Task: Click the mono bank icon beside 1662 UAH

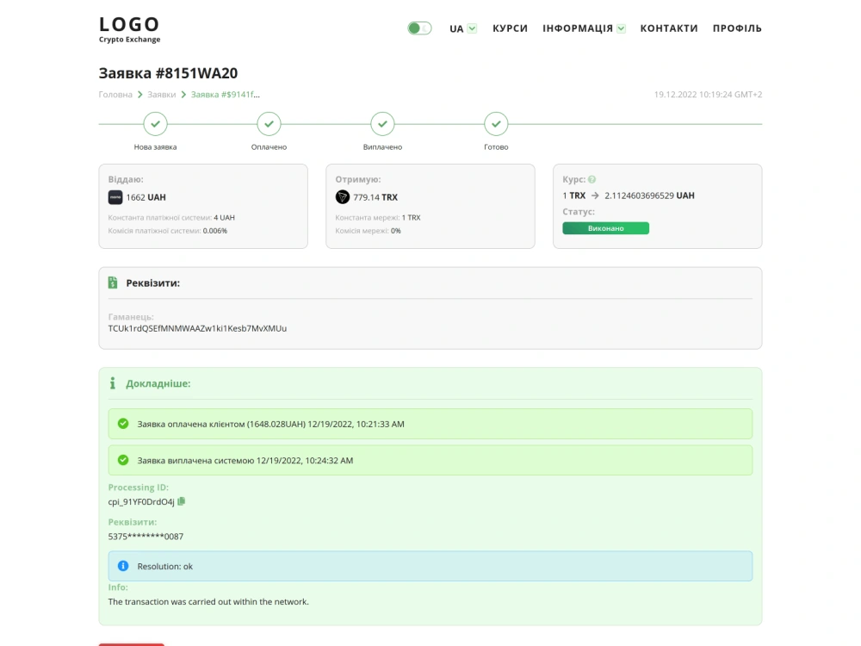Action: point(115,197)
